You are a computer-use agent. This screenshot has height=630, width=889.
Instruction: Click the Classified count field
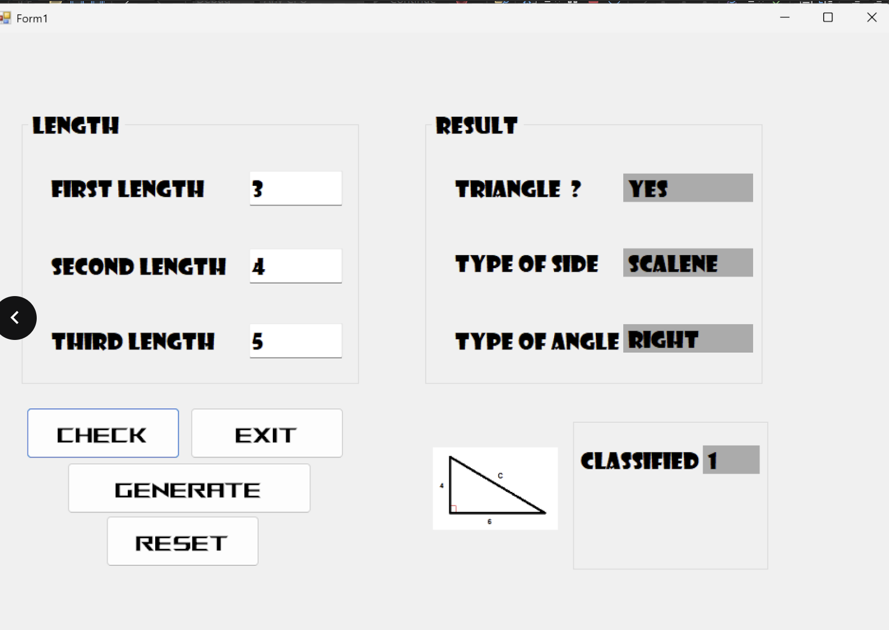pos(731,459)
